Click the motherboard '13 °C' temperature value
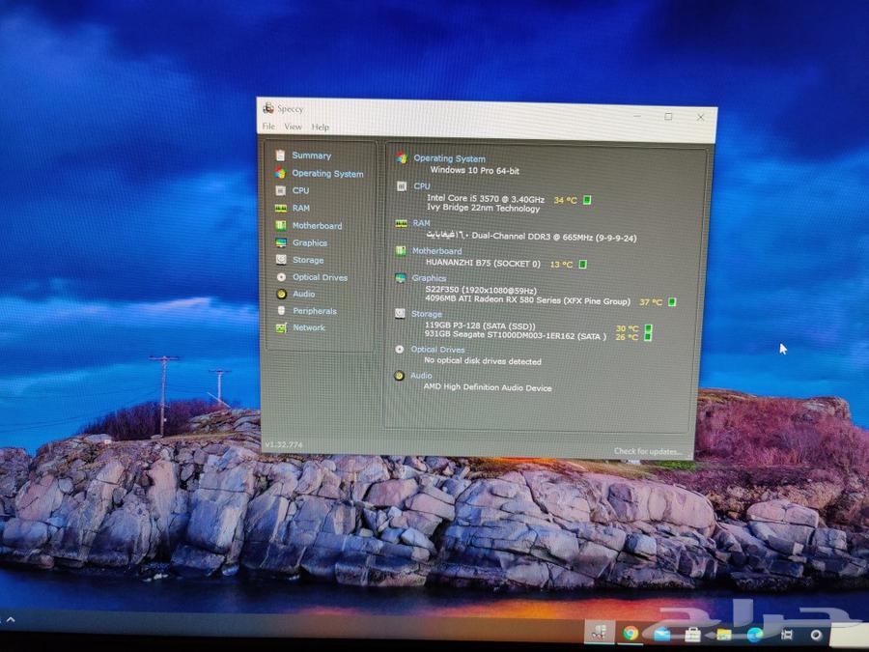Image resolution: width=869 pixels, height=652 pixels. (561, 265)
